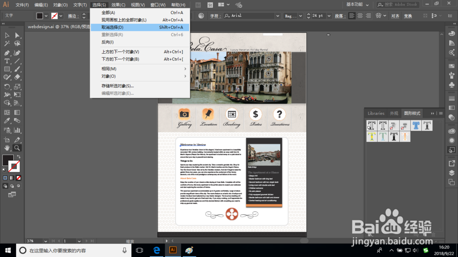
Task: Open the 效果(C) menu
Action: point(118,5)
